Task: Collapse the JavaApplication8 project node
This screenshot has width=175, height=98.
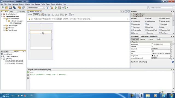Action: tap(2, 16)
